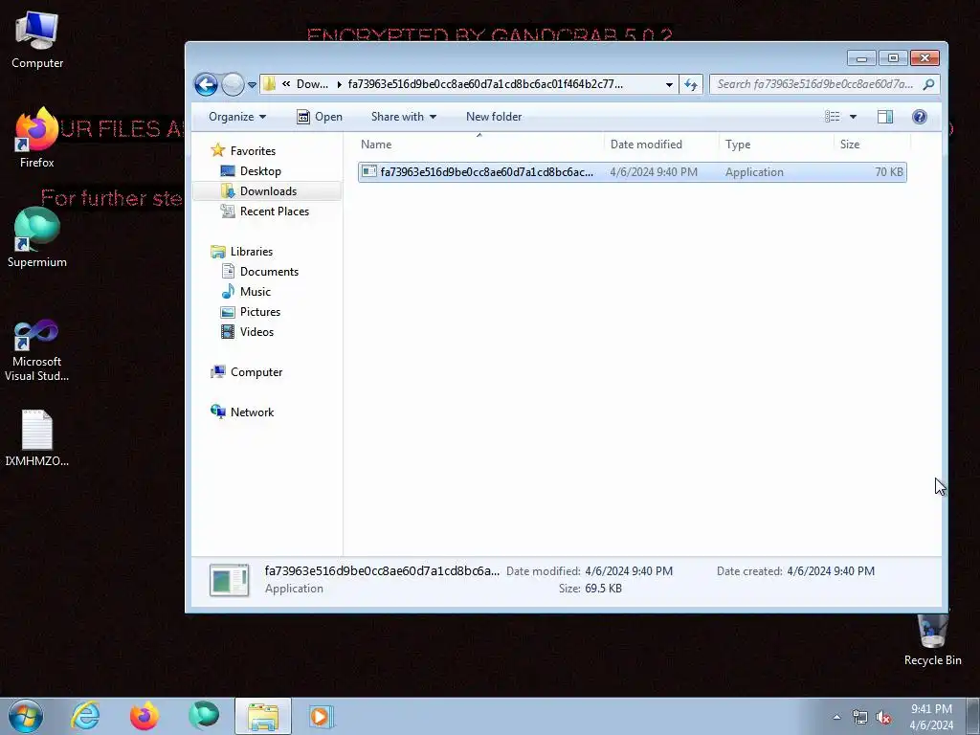The width and height of the screenshot is (980, 735).
Task: Click the Windows Explorer taskbar button
Action: coord(263,716)
